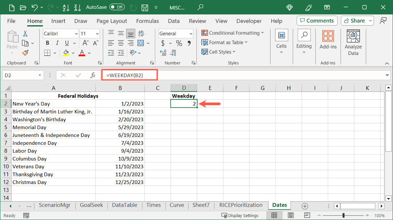The height and width of the screenshot is (220, 393).
Task: Click the Percent Style icon
Action: pyautogui.click(x=179, y=43)
